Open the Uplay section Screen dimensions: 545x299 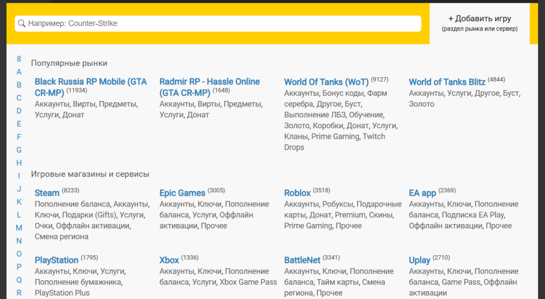point(420,260)
